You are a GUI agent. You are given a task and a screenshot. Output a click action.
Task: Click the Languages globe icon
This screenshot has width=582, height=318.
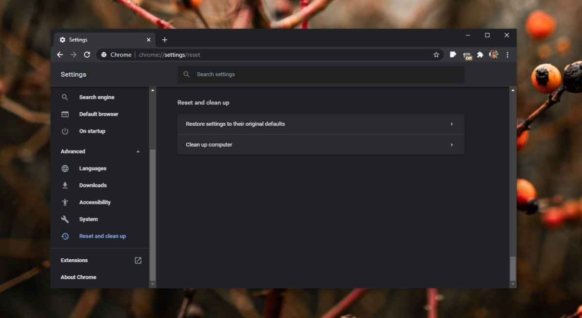[x=65, y=168]
